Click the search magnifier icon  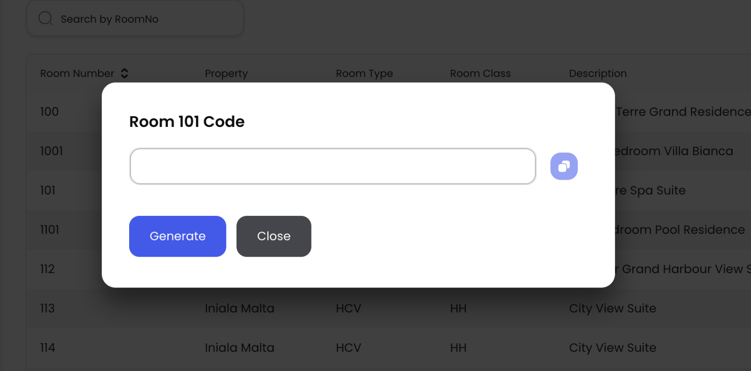click(x=45, y=18)
